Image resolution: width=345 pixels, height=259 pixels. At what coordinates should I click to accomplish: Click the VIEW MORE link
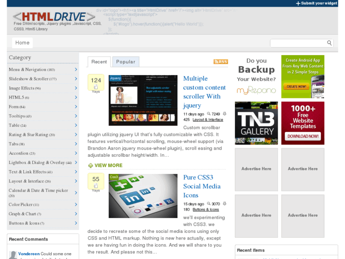pos(109,165)
